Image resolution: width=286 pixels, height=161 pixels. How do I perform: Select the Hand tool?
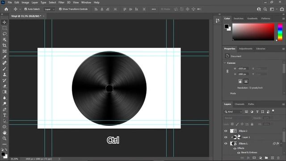4,133
